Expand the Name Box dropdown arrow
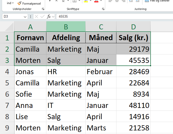The height and width of the screenshot is (134, 173). tap(25, 17)
